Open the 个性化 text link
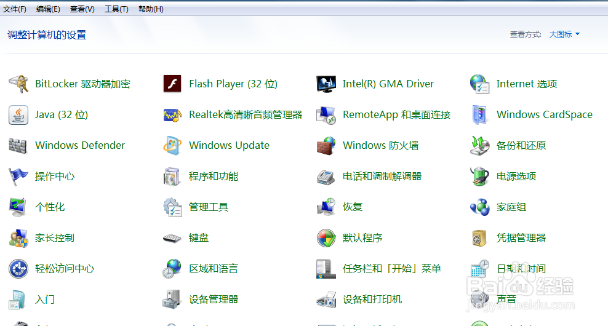Image resolution: width=608 pixels, height=326 pixels. 50,207
